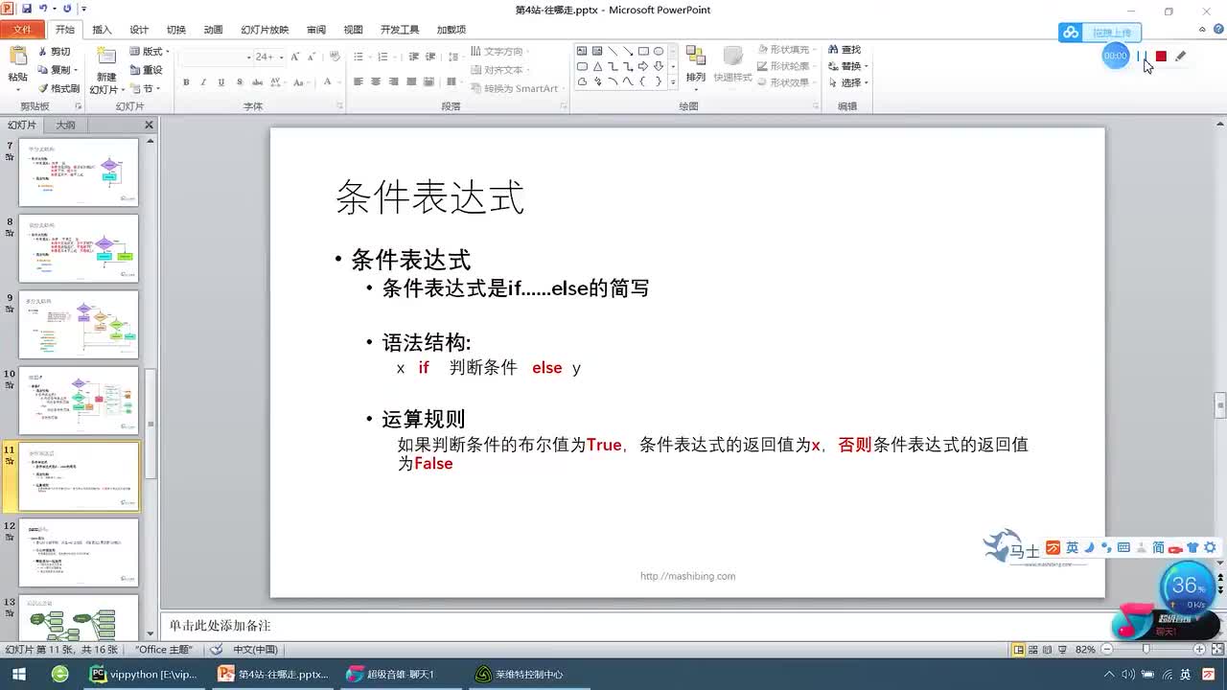Select the oval shape in shapes gallery
1227x690 pixels.
[659, 51]
